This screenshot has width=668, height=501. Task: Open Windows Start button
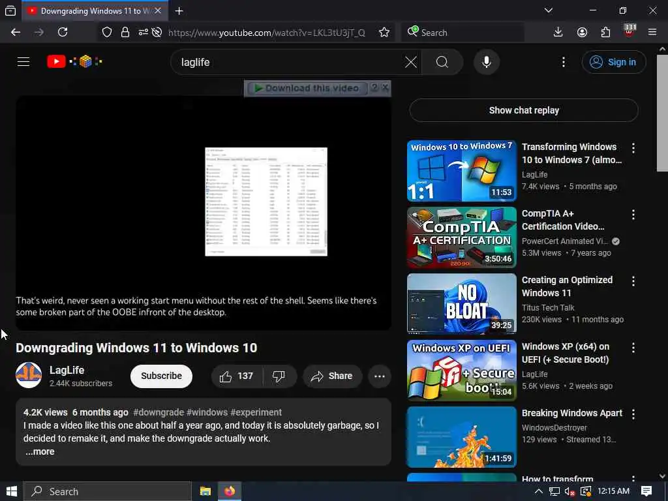tap(12, 492)
